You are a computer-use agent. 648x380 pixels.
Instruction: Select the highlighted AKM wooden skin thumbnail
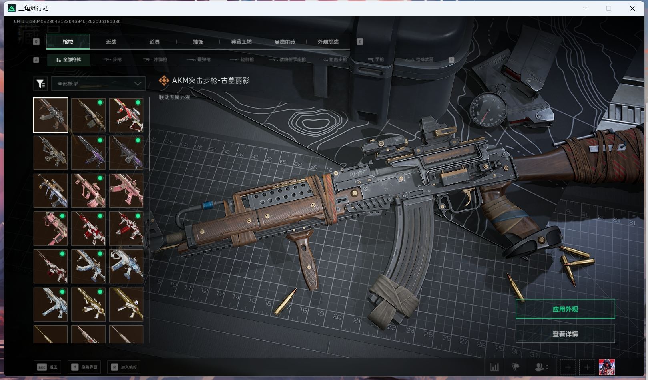tap(50, 115)
